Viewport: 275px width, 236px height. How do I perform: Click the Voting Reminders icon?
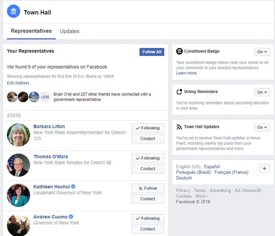pyautogui.click(x=179, y=91)
